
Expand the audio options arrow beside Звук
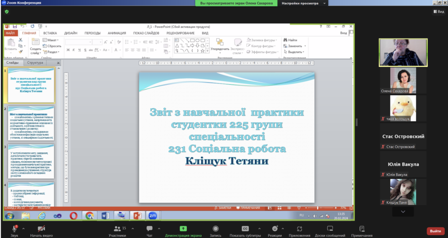(23, 228)
